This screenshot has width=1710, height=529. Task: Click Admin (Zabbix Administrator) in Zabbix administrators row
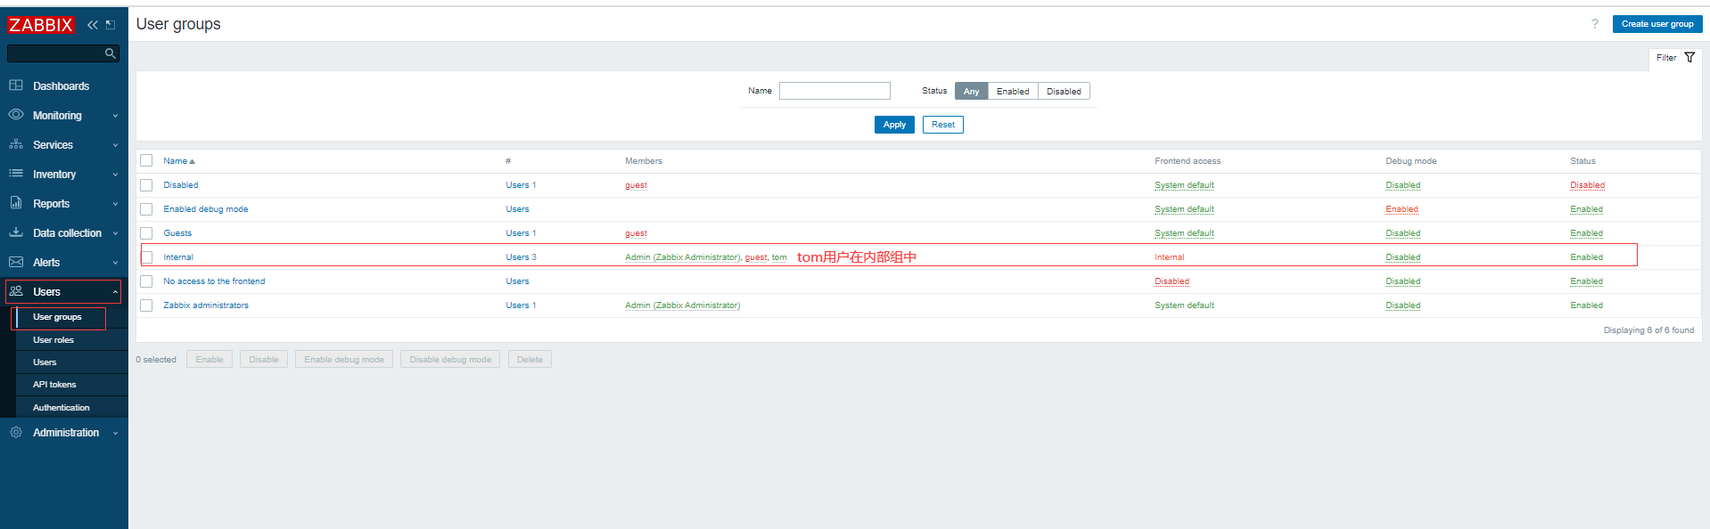click(682, 305)
